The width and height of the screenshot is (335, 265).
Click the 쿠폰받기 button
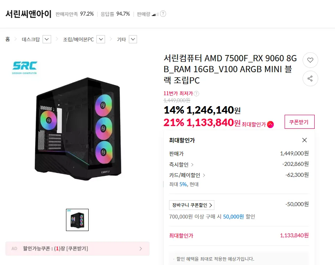299,122
